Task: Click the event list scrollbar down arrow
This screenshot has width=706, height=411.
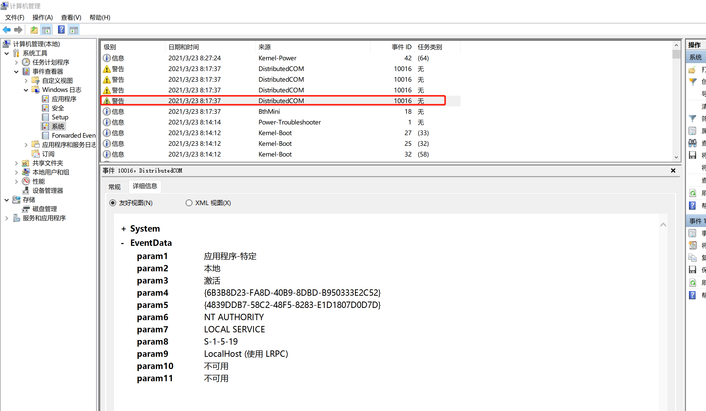Action: pos(676,158)
